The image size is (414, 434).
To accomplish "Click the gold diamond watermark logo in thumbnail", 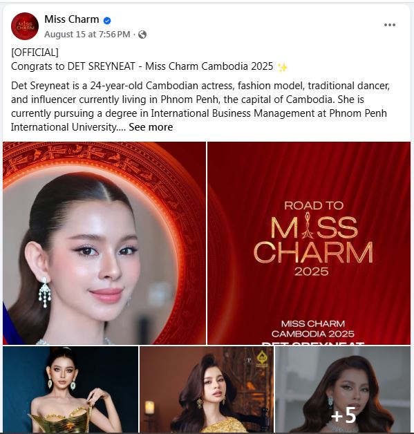I will point(262,358).
